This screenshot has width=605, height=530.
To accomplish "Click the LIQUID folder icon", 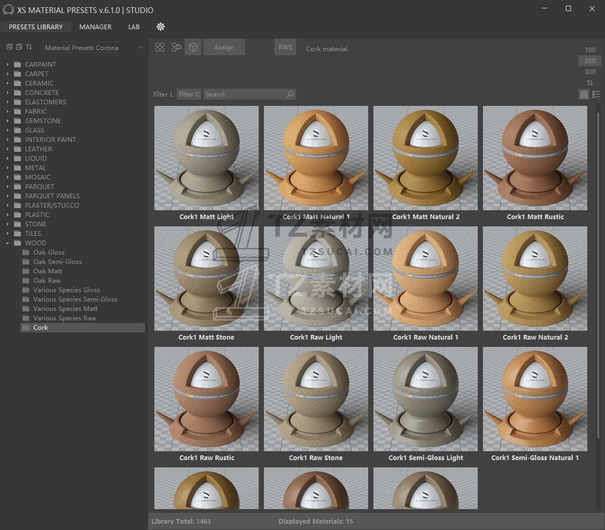I will tap(17, 158).
